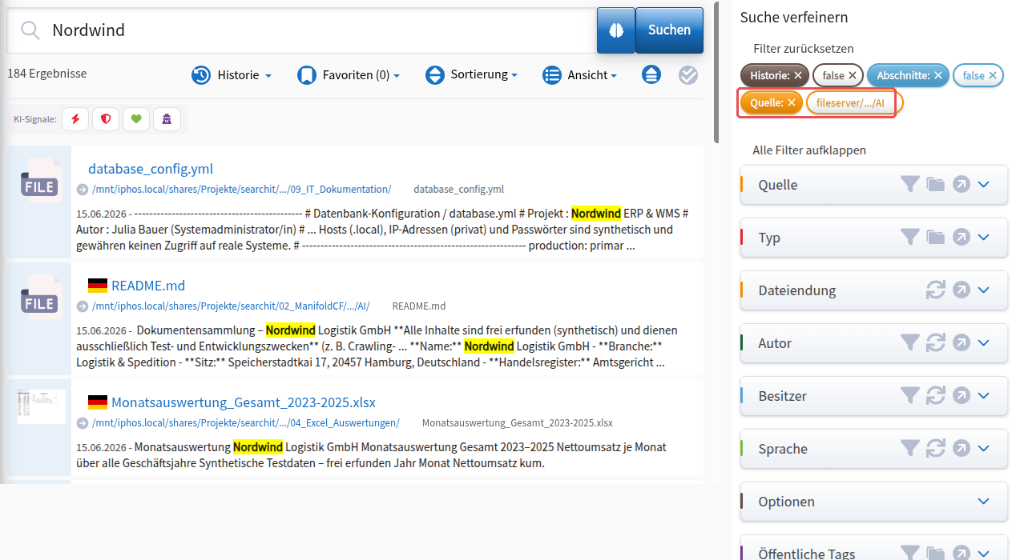Open the README.md result title
The height and width of the screenshot is (560, 1016).
click(148, 286)
